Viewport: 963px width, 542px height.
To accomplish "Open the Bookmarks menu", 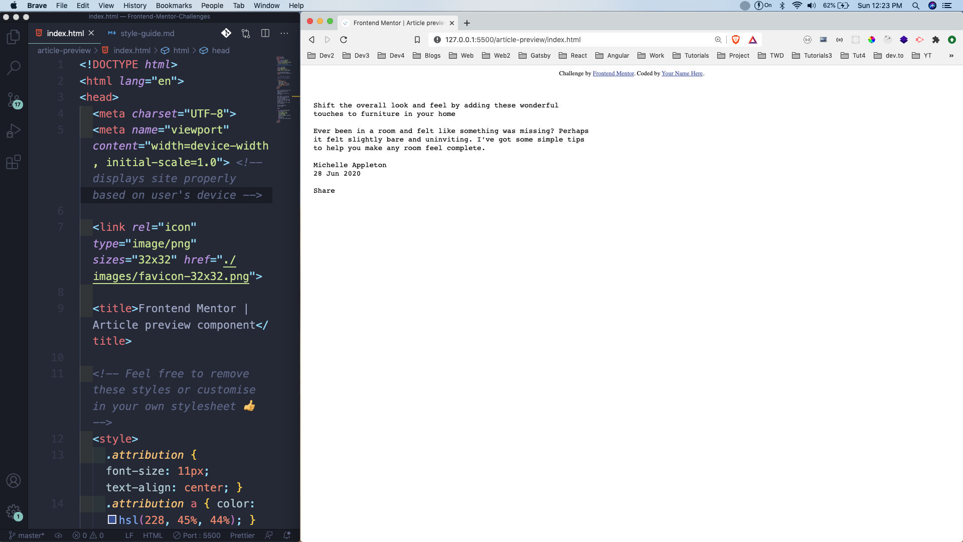I will click(x=174, y=6).
